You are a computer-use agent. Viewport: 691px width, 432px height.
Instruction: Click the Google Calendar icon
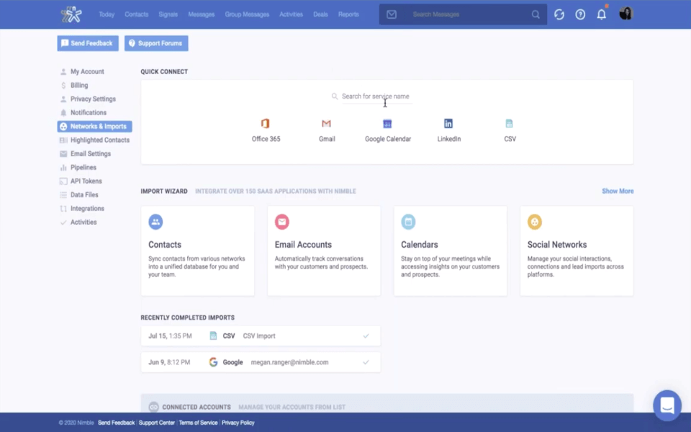[387, 124]
